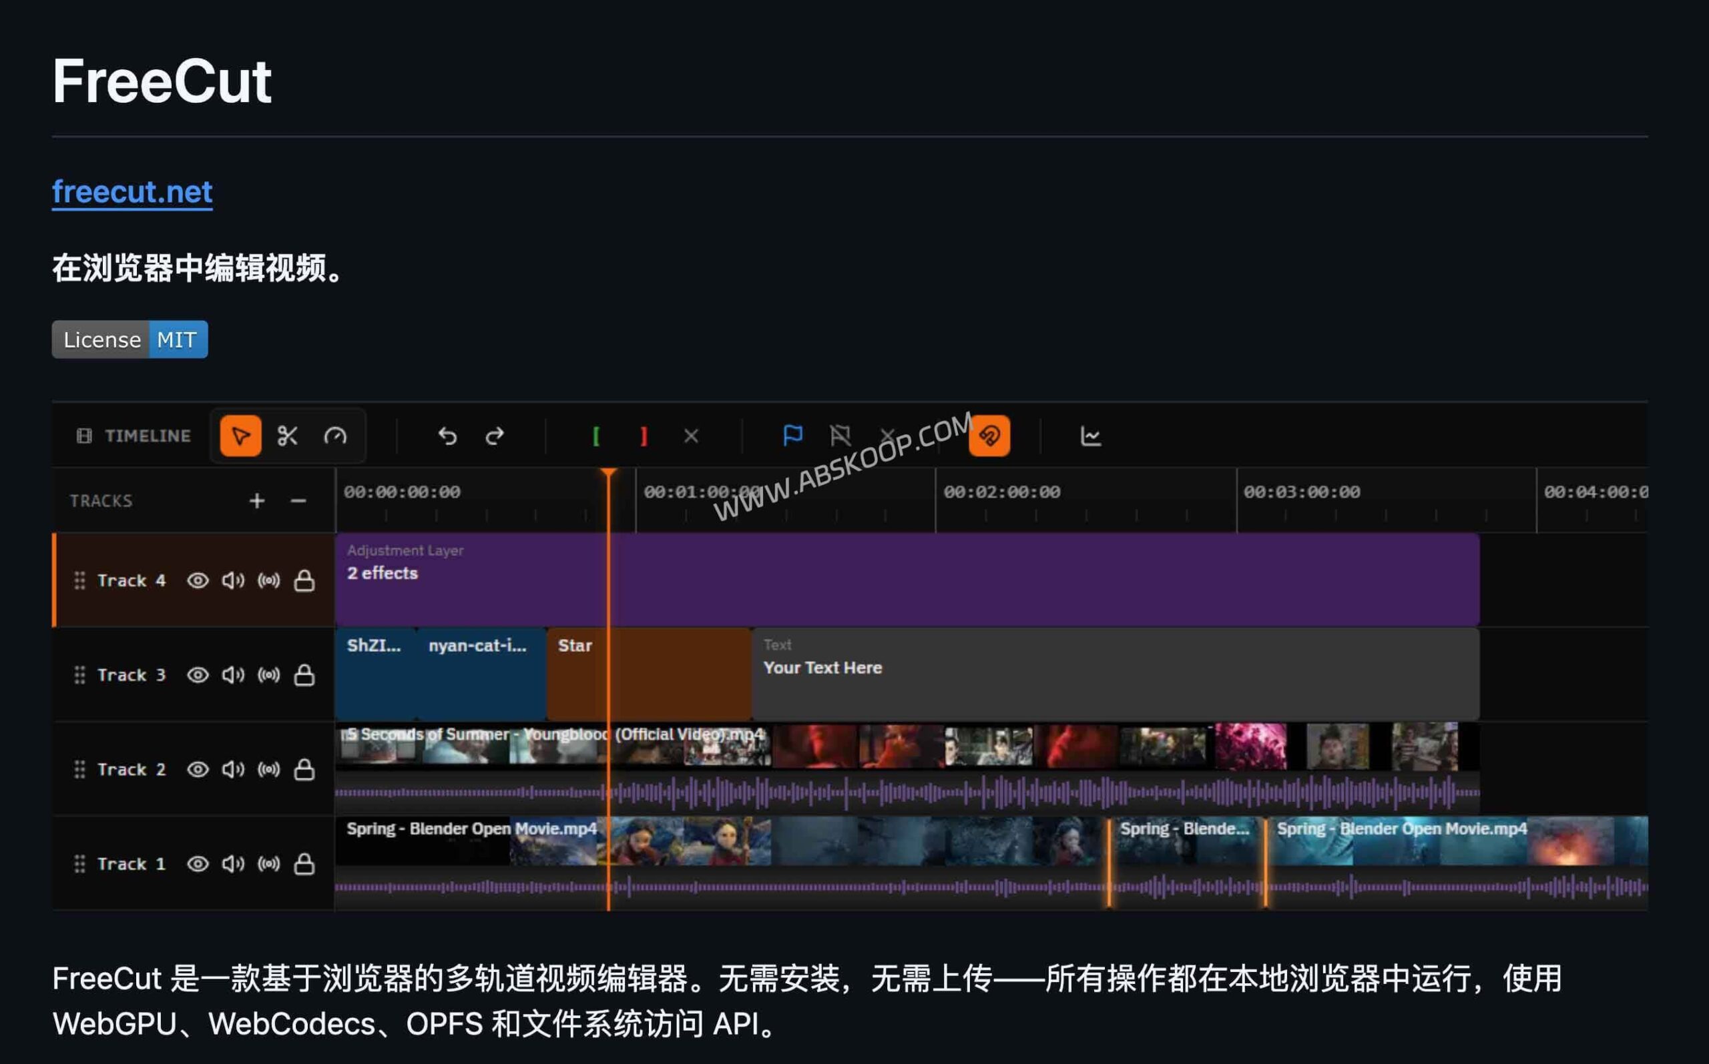Add a marker with the blue flag icon
Screen dimensions: 1709x1064
pos(792,436)
